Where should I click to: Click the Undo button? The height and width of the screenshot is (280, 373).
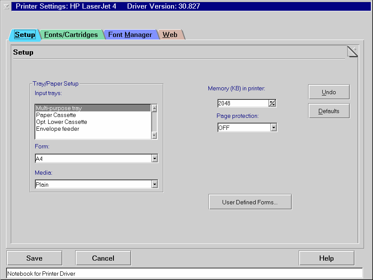click(329, 92)
